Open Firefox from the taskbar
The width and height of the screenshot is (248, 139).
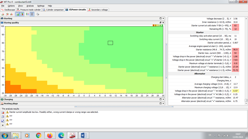click(50, 135)
